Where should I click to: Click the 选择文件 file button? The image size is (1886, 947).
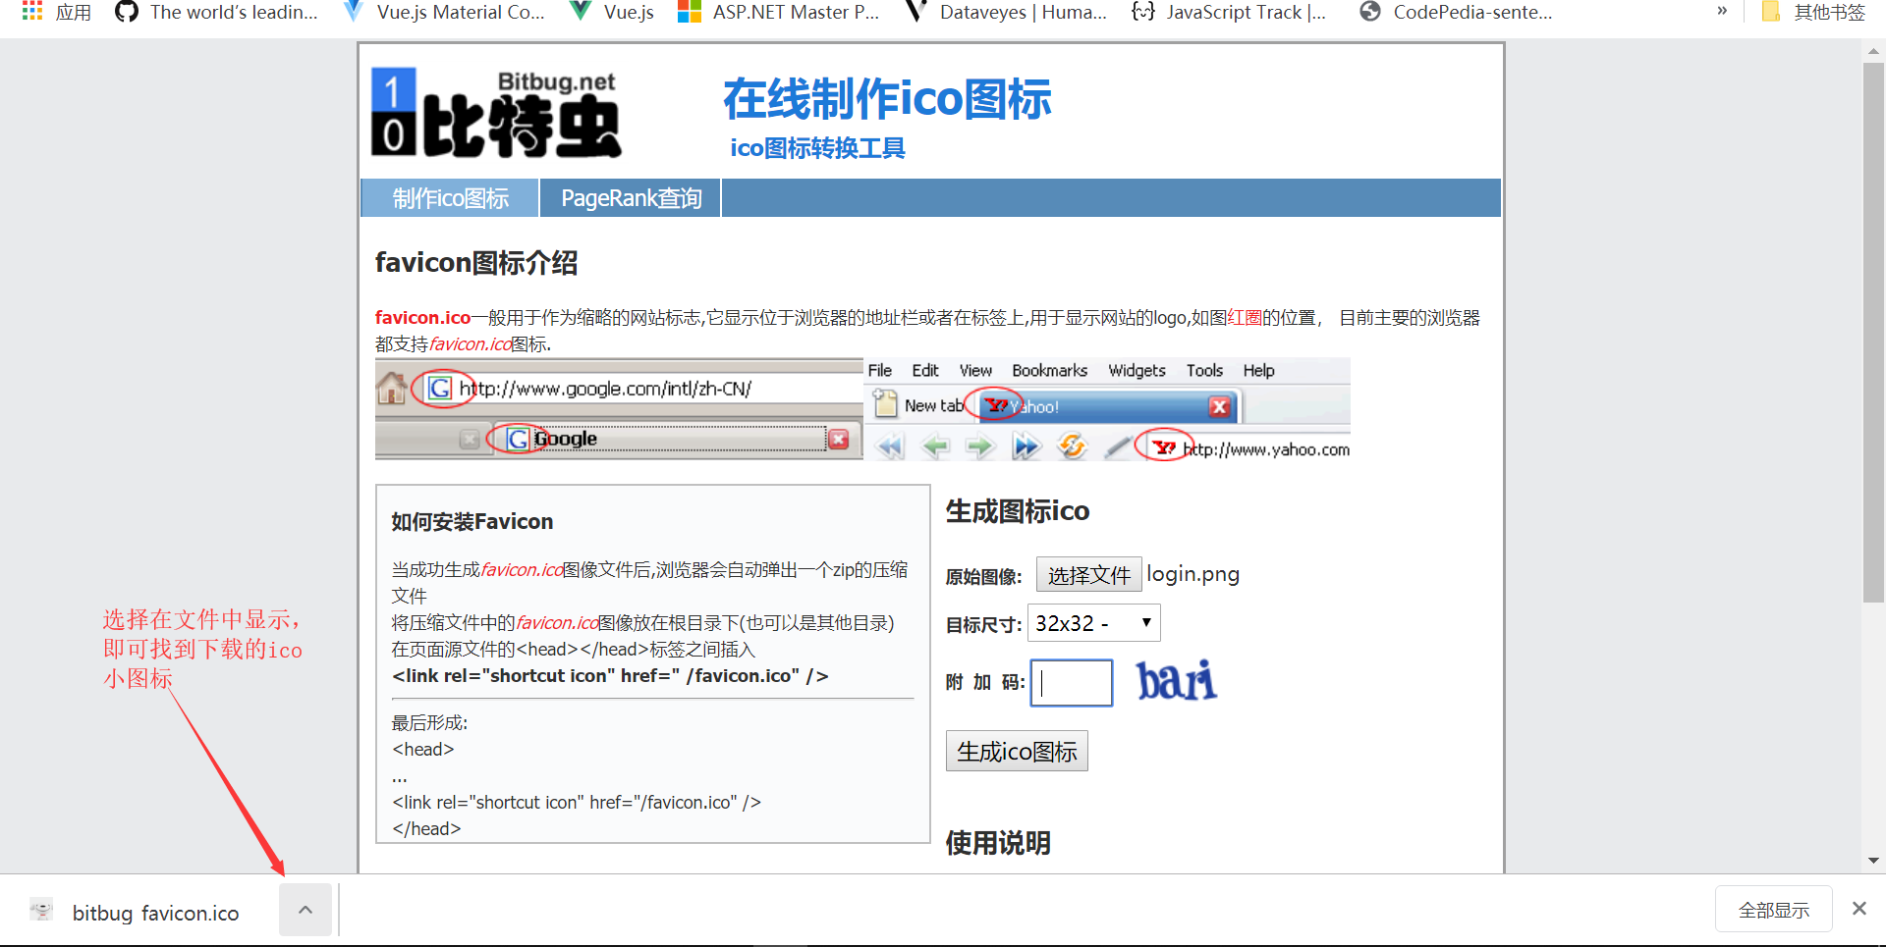[1088, 574]
